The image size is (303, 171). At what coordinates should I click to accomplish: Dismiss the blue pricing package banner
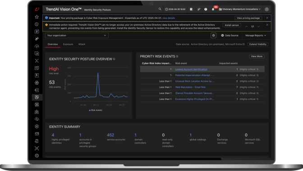coord(267,18)
